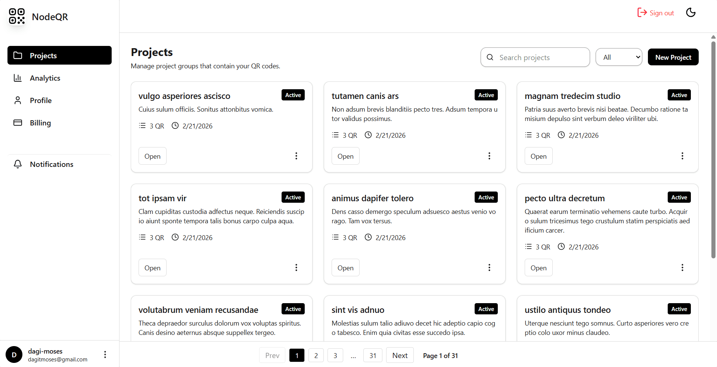
Task: Open more options for animus dapifer tolero
Action: point(489,267)
